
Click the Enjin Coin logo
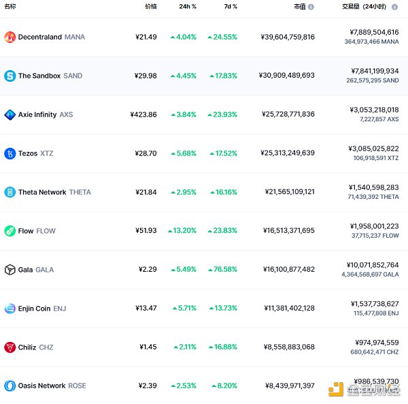10,309
